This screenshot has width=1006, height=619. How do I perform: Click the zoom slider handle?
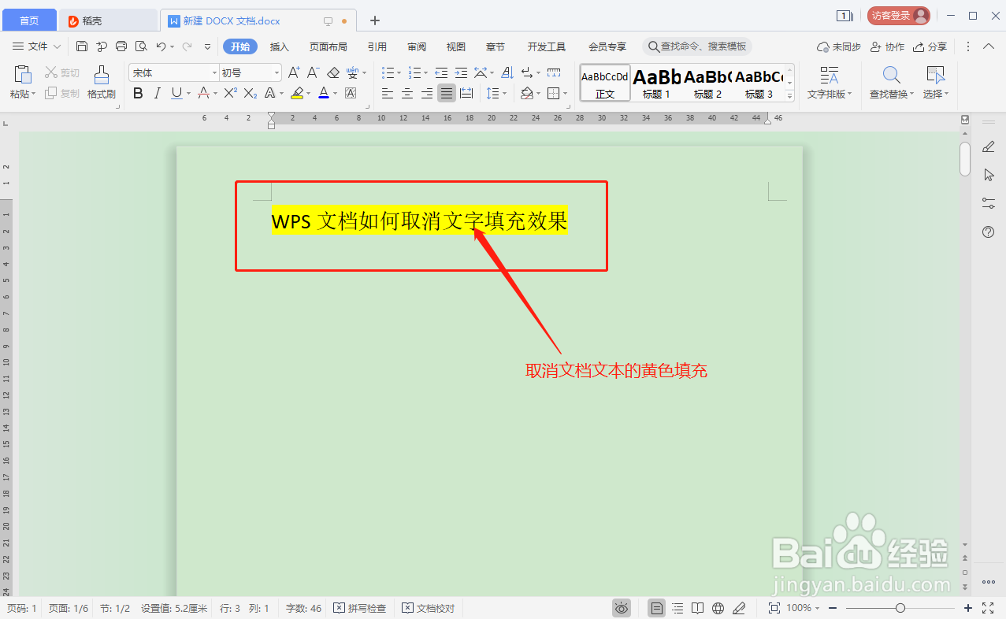point(900,608)
